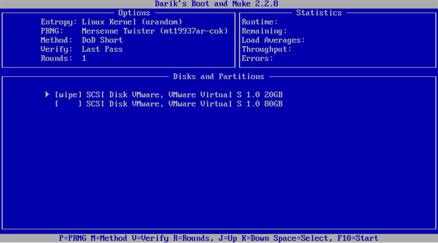Click the Throughput label in Statistics
Image resolution: width=438 pixels, height=243 pixels.
(x=266, y=49)
